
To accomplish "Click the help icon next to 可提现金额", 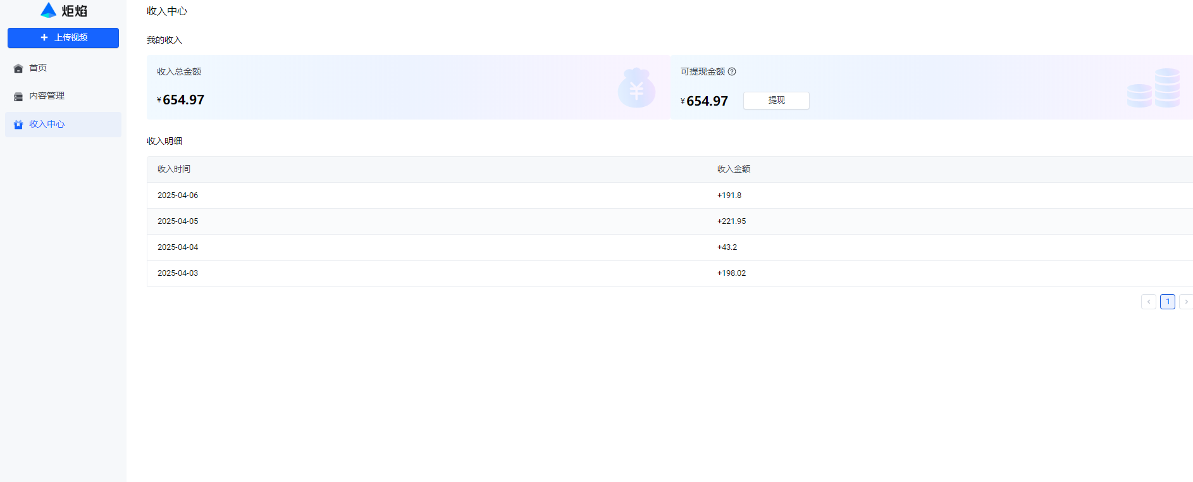I will 732,71.
